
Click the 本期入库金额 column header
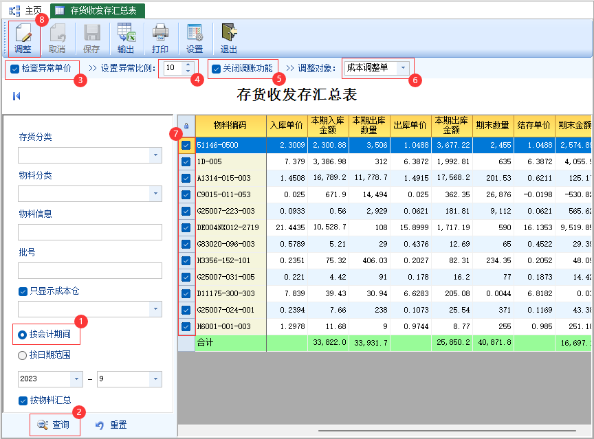328,126
